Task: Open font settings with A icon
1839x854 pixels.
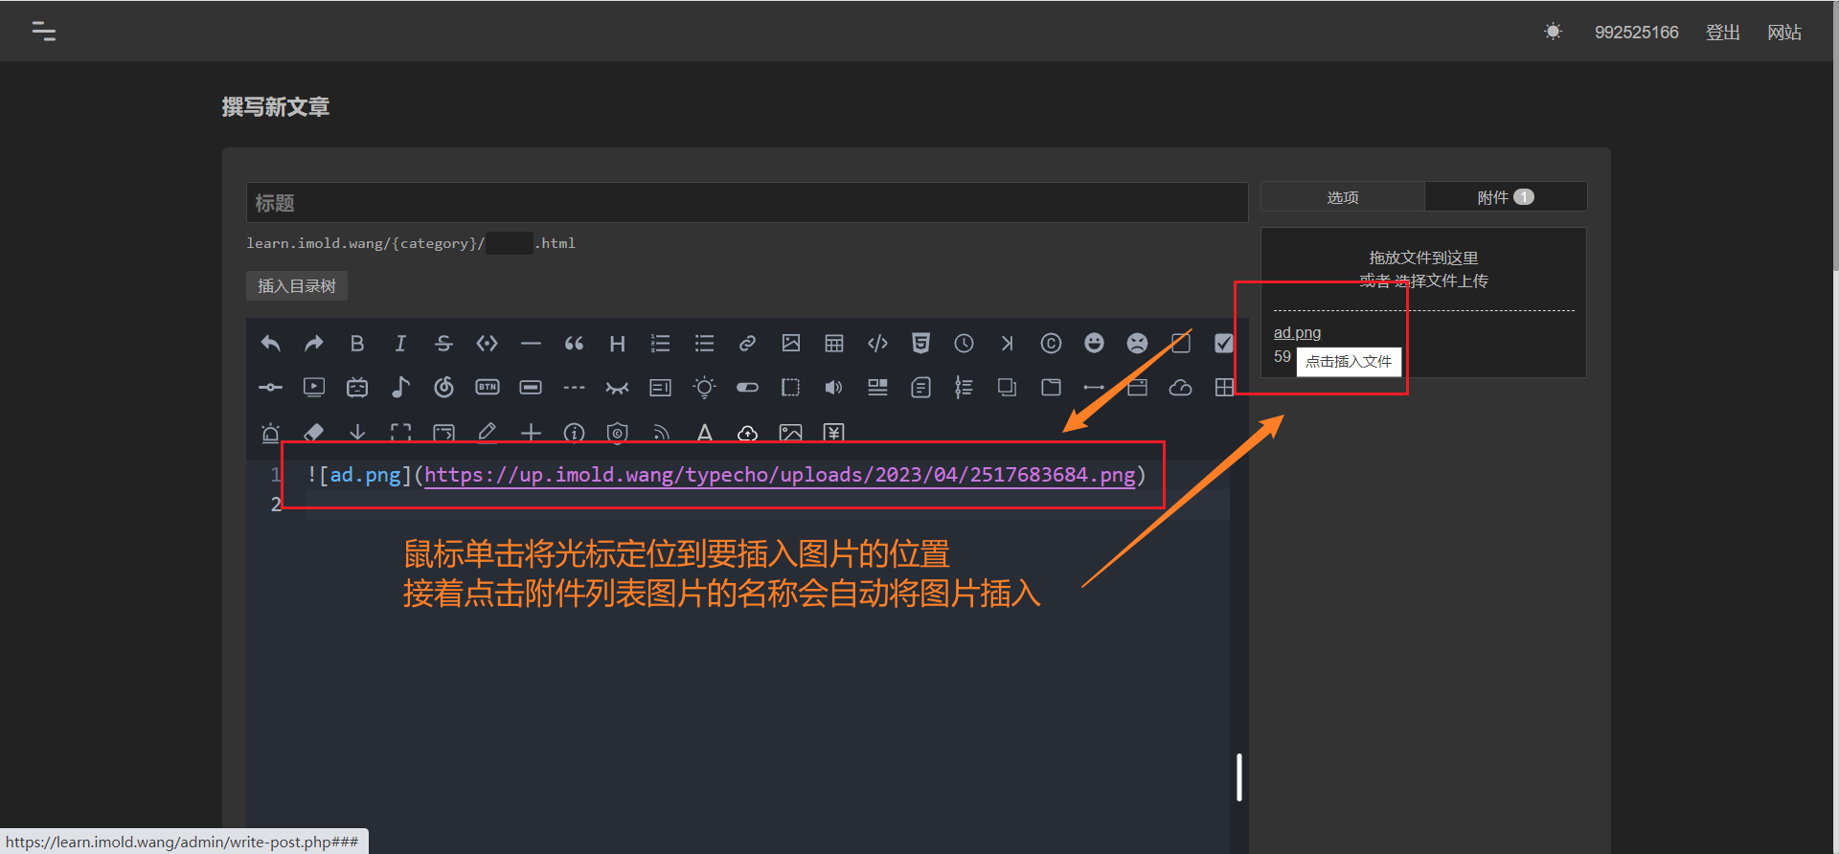Action: click(x=704, y=433)
